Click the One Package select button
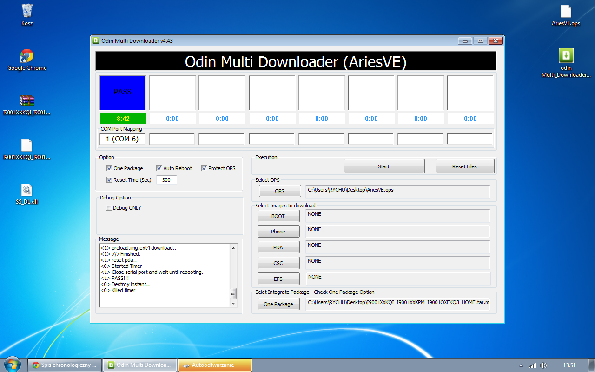 coord(278,304)
